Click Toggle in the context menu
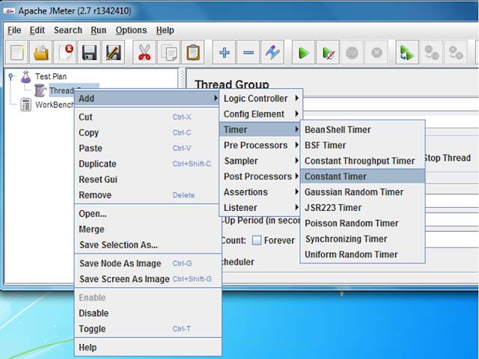 pyautogui.click(x=148, y=328)
